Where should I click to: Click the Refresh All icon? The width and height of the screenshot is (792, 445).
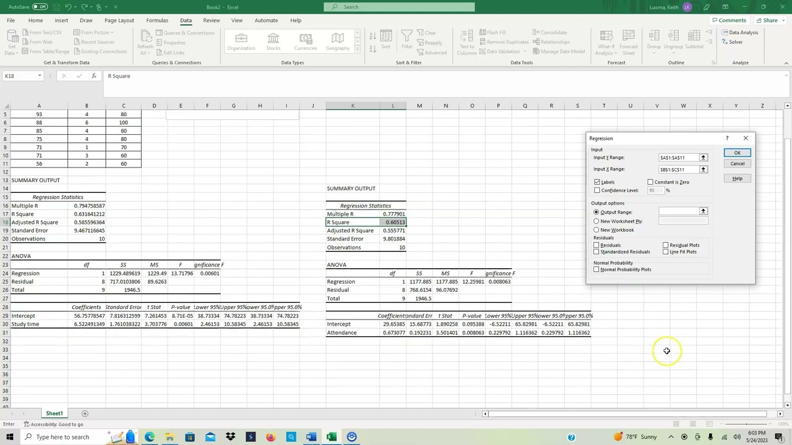(x=145, y=43)
